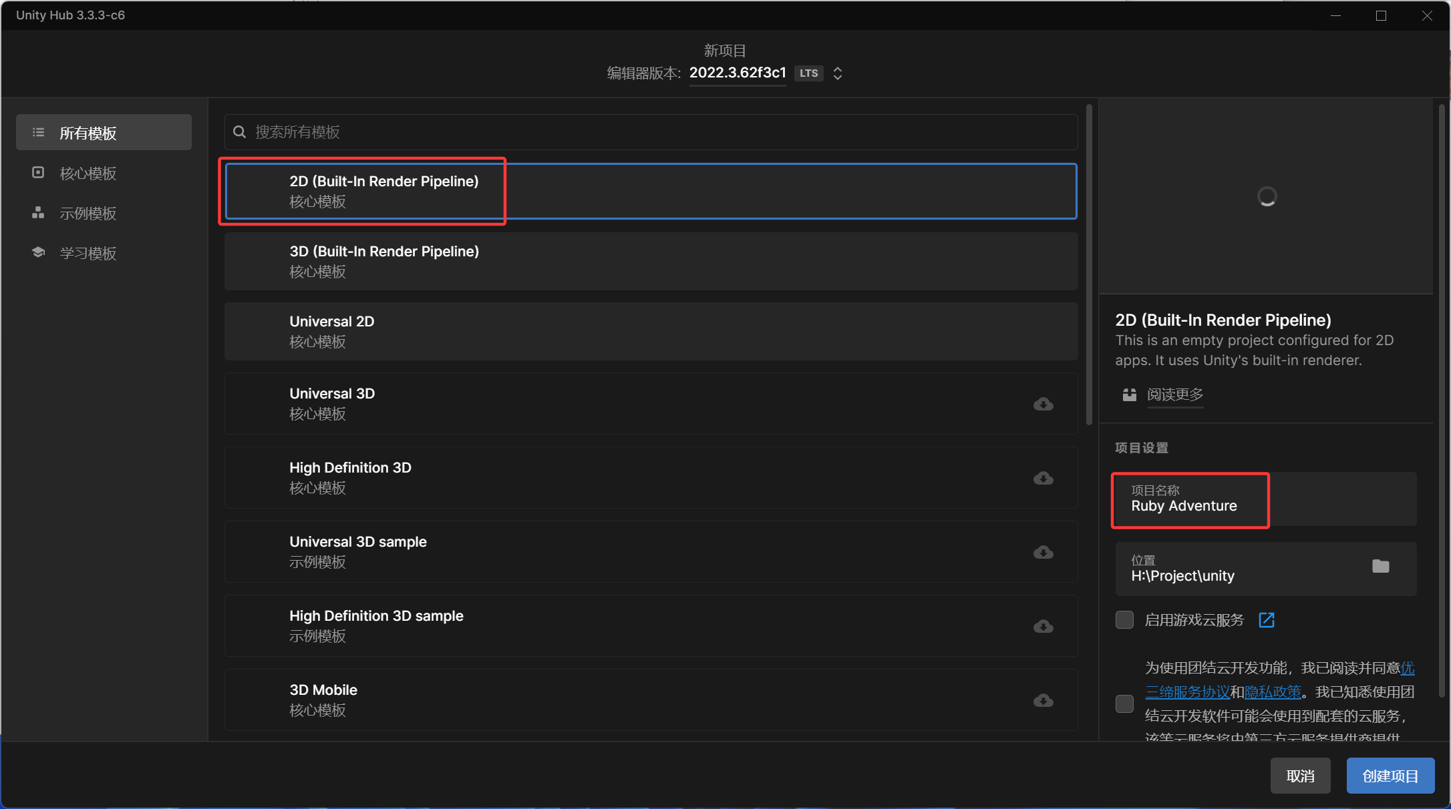Open folder browser for project location
Image resolution: width=1451 pixels, height=809 pixels.
tap(1380, 567)
